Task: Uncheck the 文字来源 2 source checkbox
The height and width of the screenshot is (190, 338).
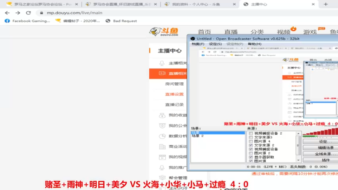Action: [x=251, y=145]
